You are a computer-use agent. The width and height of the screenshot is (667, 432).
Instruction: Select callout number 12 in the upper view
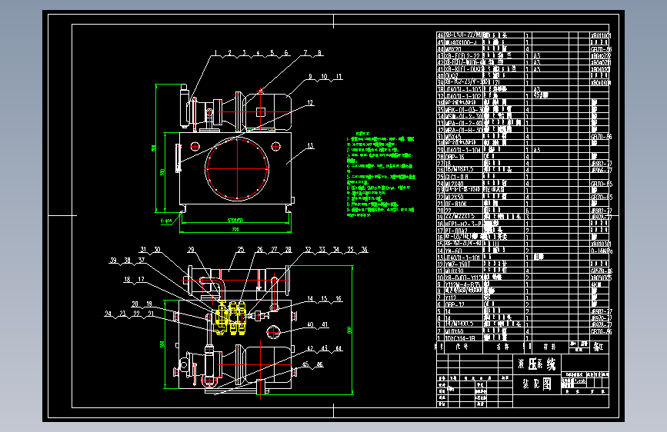point(310,102)
